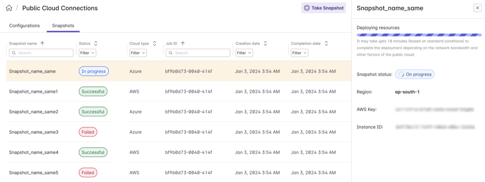Select the Snapshot_name_same2 row
Screen dimensions: 485x182
point(179,112)
